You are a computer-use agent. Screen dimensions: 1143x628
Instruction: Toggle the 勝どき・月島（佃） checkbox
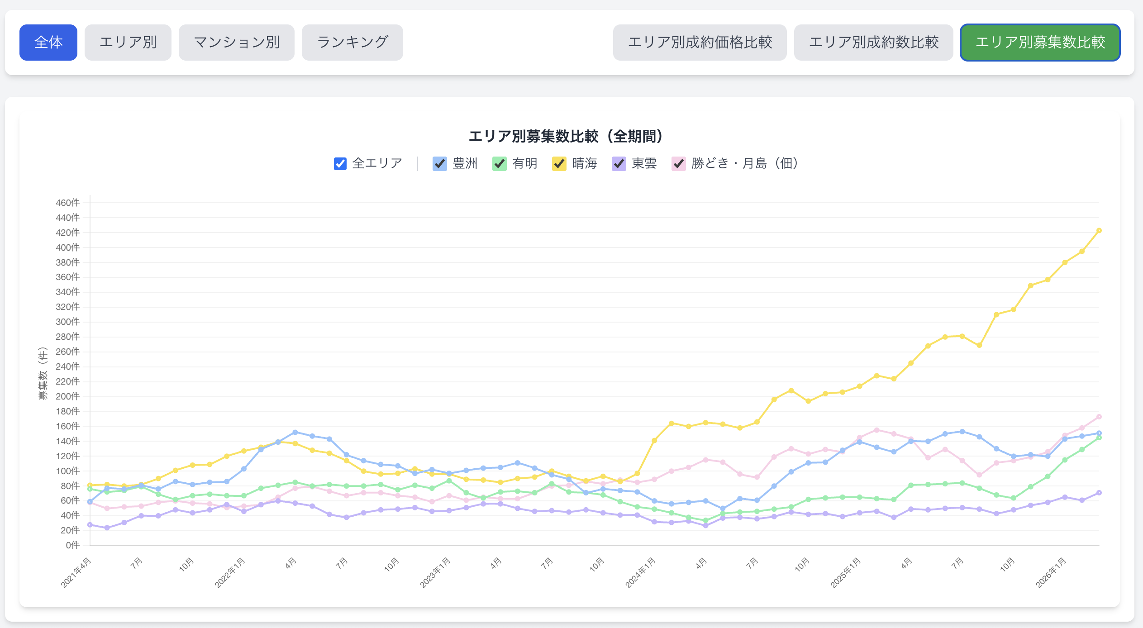tap(678, 163)
